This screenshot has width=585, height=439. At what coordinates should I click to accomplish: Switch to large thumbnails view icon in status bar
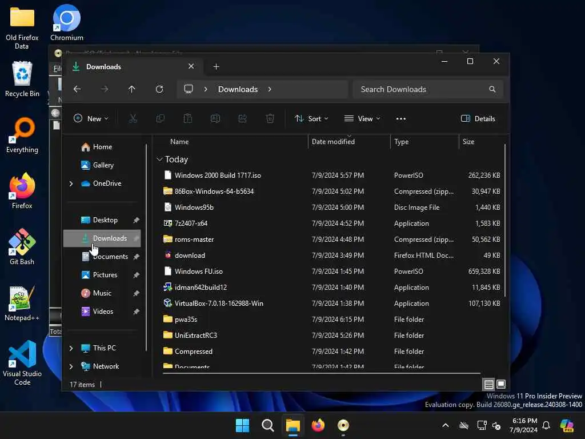501,384
